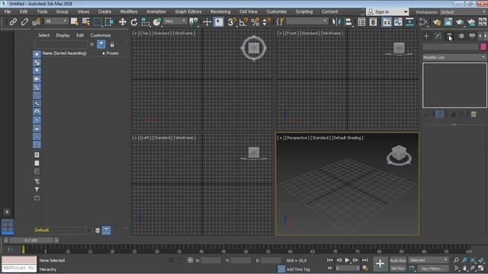Choose the Bind to Space Warp tool
The height and width of the screenshot is (274, 488).
(x=37, y=22)
